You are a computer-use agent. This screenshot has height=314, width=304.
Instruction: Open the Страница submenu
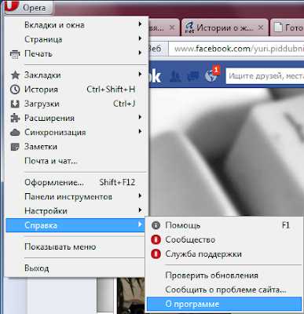pyautogui.click(x=76, y=39)
